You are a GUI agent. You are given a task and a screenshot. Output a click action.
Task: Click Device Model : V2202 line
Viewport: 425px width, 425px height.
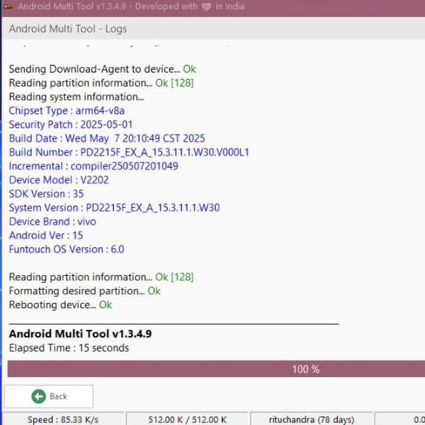[59, 180]
